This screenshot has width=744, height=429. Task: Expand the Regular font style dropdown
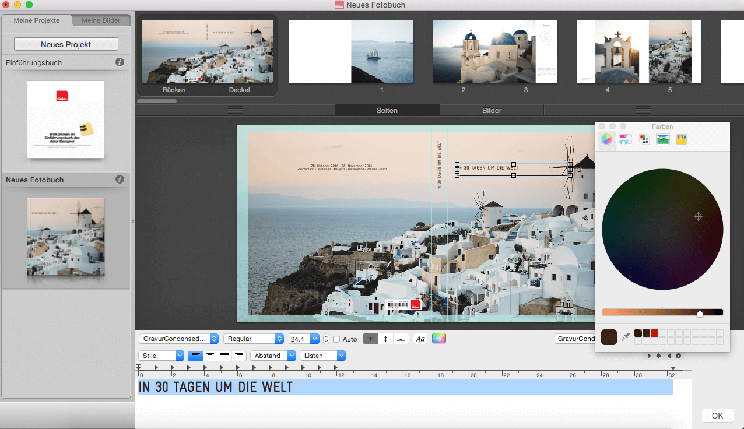point(254,339)
